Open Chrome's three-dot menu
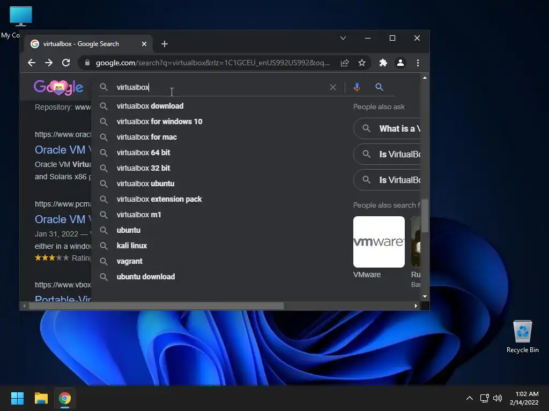The image size is (549, 411). point(418,63)
